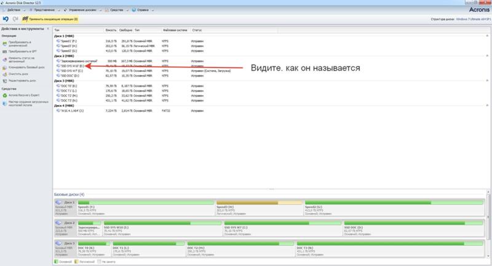Open the Представление menu
492x266 pixels.
(x=44, y=10)
